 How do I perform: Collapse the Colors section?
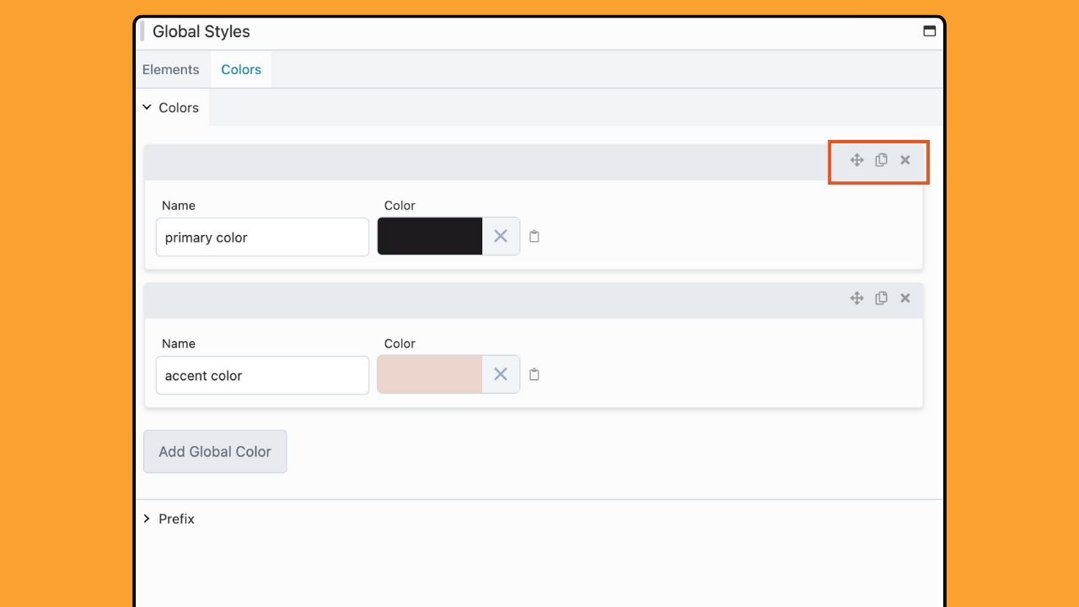172,108
